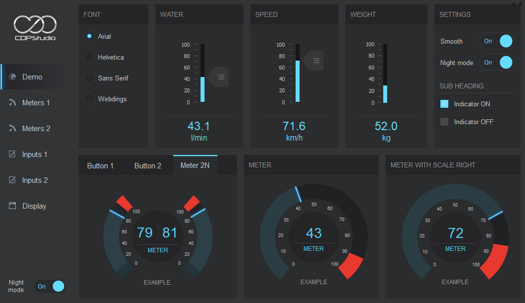The height and width of the screenshot is (303, 525).
Task: Click the SPEED slider handle
Action: 313,61
